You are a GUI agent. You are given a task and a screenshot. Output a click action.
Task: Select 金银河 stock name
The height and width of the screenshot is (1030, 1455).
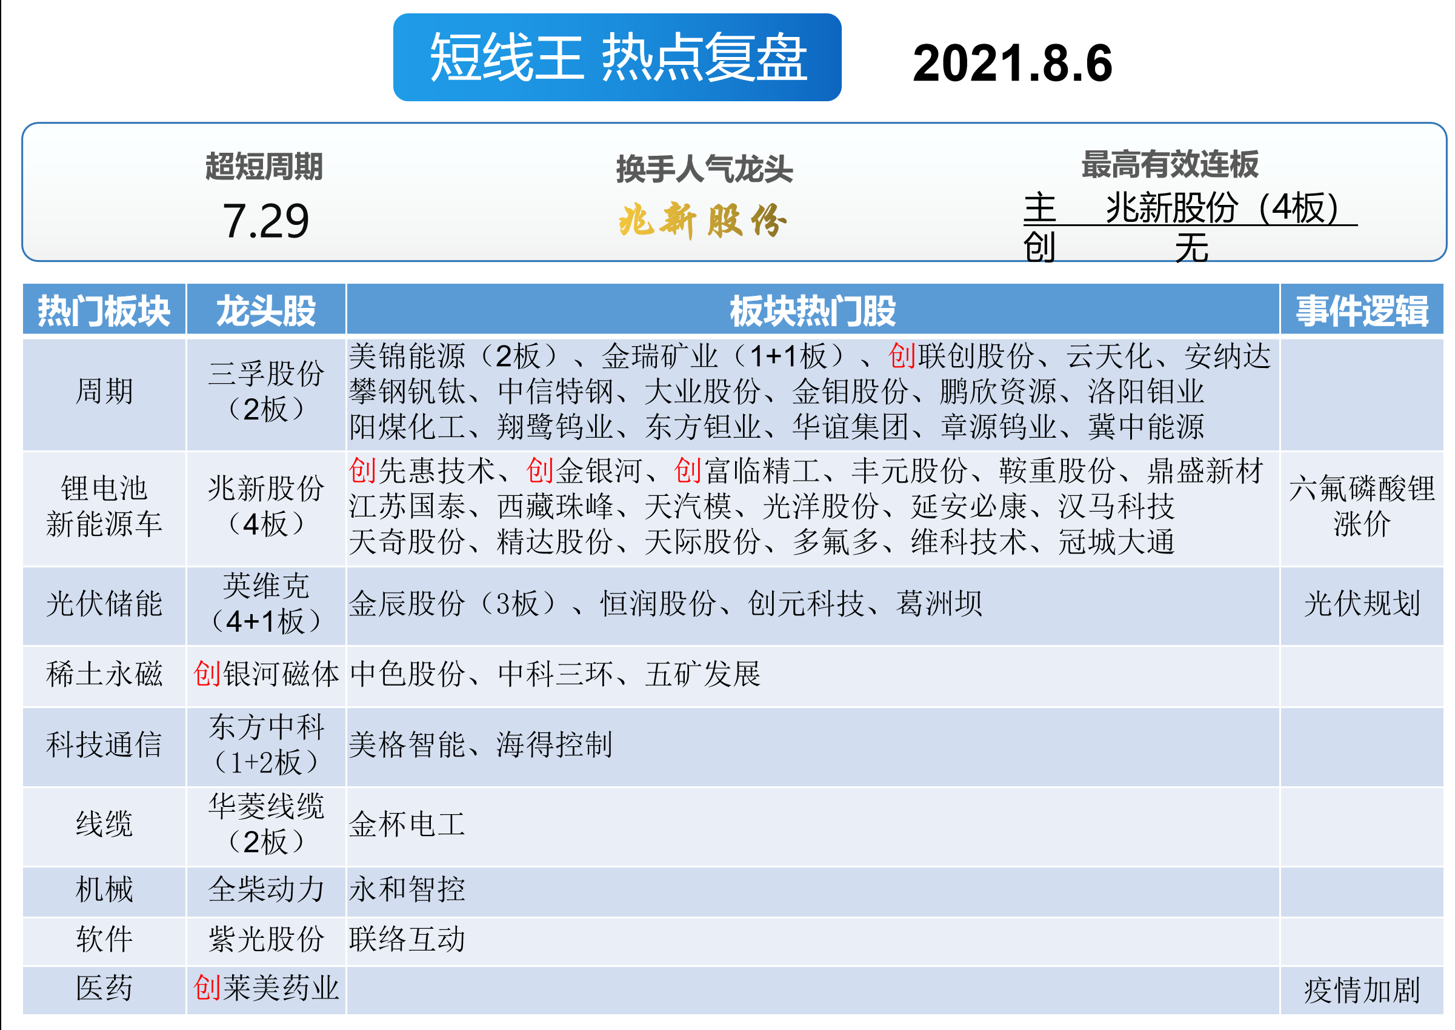(599, 471)
